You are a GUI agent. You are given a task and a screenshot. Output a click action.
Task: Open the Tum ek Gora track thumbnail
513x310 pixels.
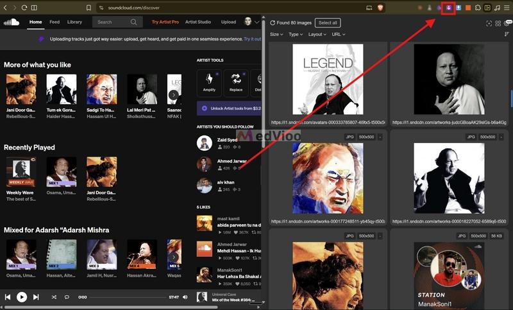click(62, 89)
